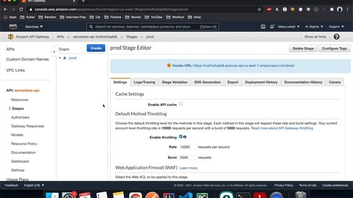Open the Support dropdown
The image size is (353, 198).
336,26
